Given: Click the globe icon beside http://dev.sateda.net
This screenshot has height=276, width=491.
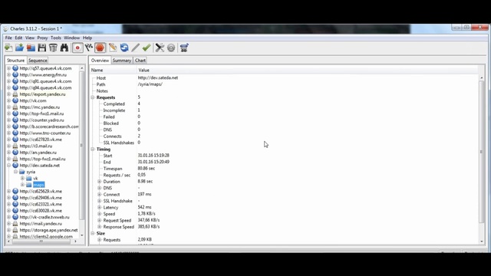Looking at the screenshot, I should [15, 166].
